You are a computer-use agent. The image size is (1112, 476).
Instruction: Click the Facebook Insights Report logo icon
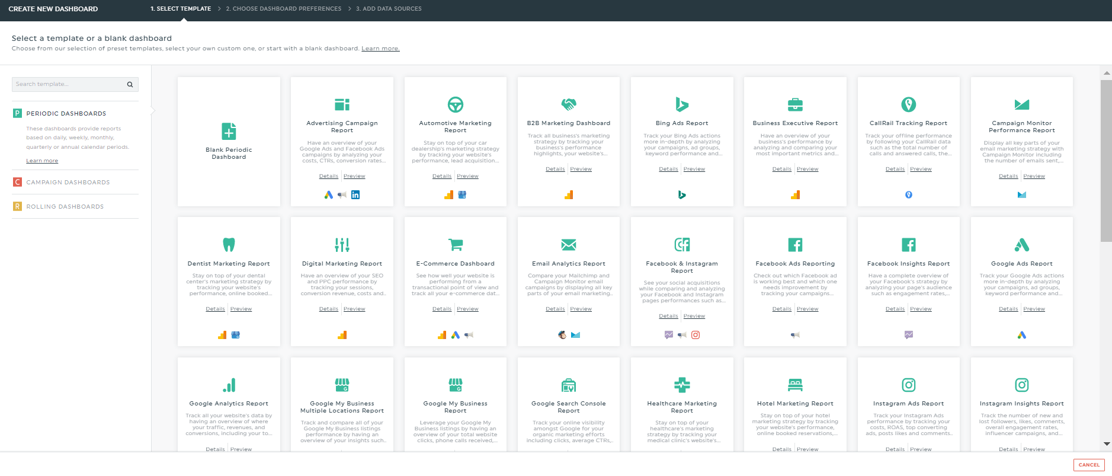908,245
